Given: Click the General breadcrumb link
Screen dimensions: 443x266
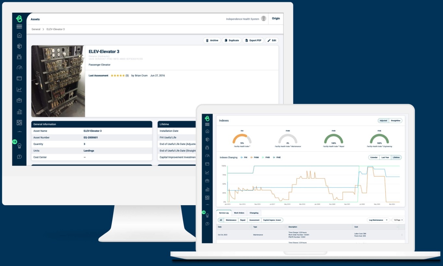Looking at the screenshot, I should pyautogui.click(x=36, y=29).
